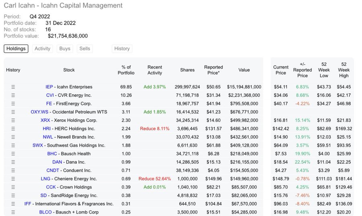Sort by 52 Week Low column header

coord(324,70)
